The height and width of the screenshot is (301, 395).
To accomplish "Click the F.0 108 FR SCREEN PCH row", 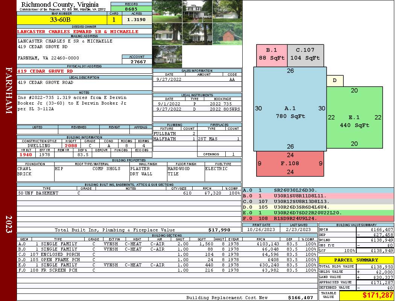I will [x=167, y=270].
